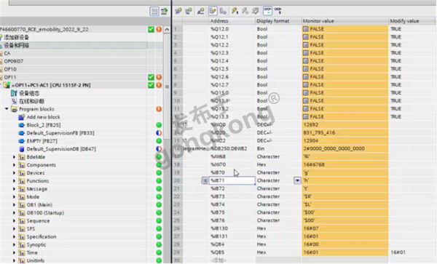Image resolution: width=437 pixels, height=264 pixels.
Task: Expand the Specification group
Action: click(15, 237)
